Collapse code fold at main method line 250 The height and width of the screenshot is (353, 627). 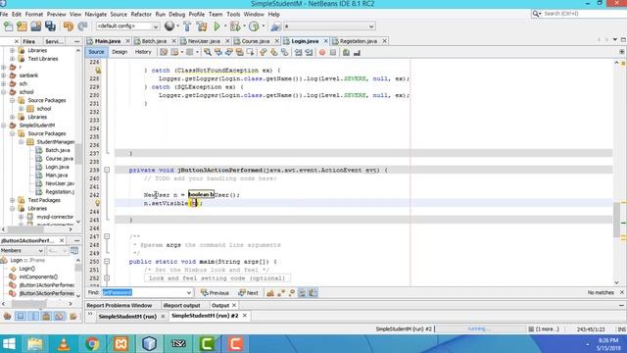(x=107, y=262)
